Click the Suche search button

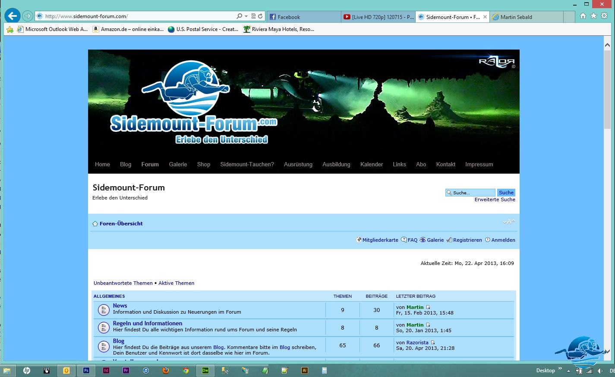(506, 193)
